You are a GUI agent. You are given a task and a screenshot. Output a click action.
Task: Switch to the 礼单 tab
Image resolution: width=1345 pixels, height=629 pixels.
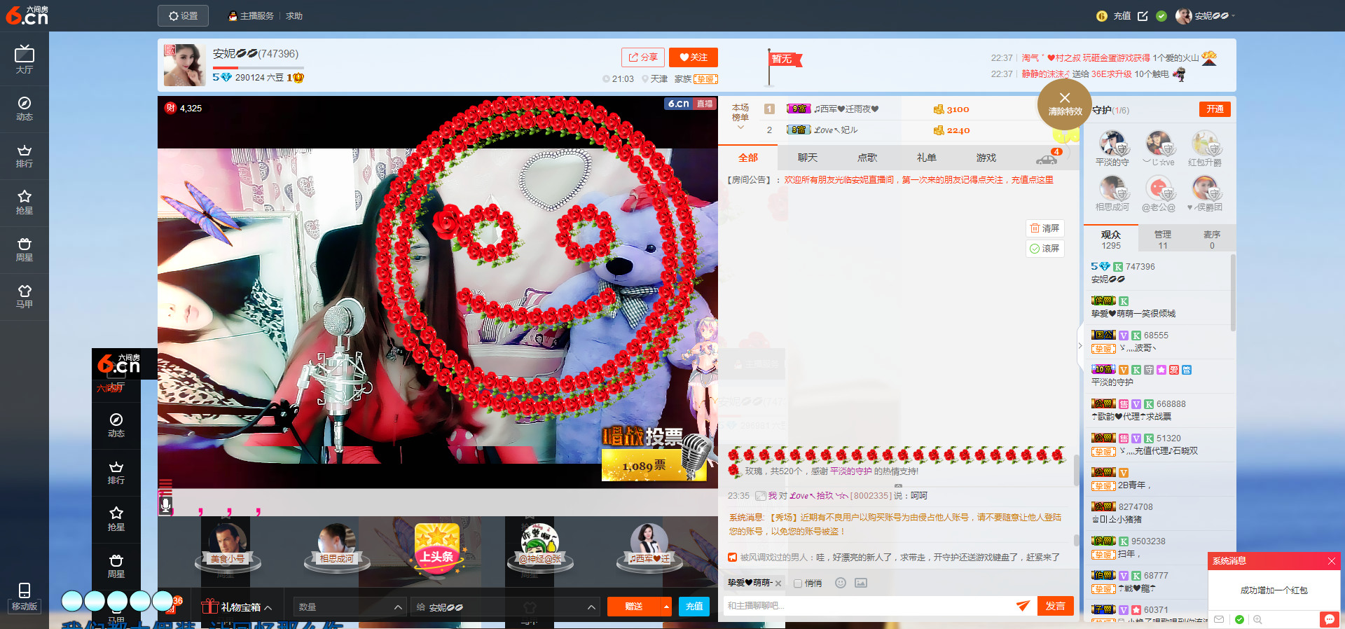pyautogui.click(x=927, y=158)
